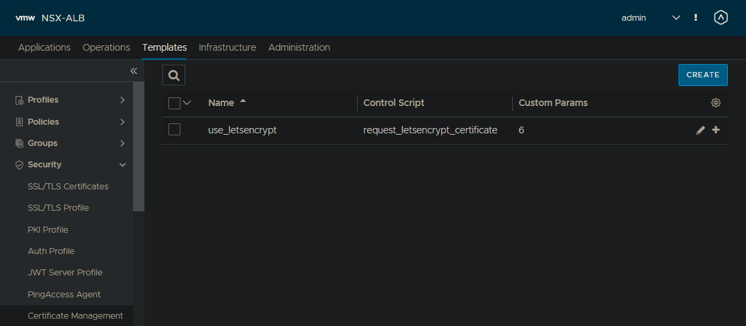The height and width of the screenshot is (326, 746).
Task: Expand the Groups section chevron
Action: pyautogui.click(x=122, y=143)
